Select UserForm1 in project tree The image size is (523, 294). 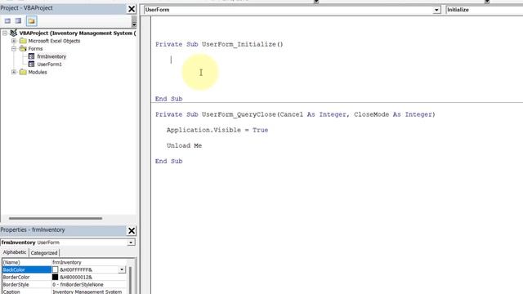pos(49,65)
